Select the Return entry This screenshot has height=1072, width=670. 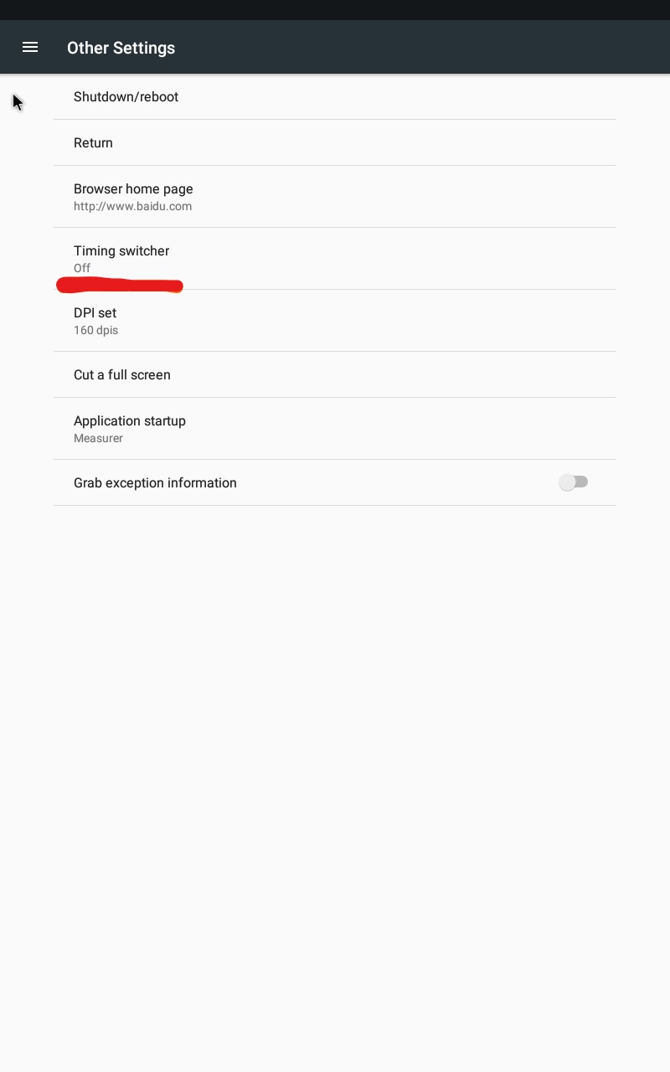click(335, 143)
